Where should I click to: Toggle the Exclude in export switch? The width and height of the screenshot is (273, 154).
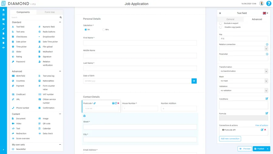[221, 23]
